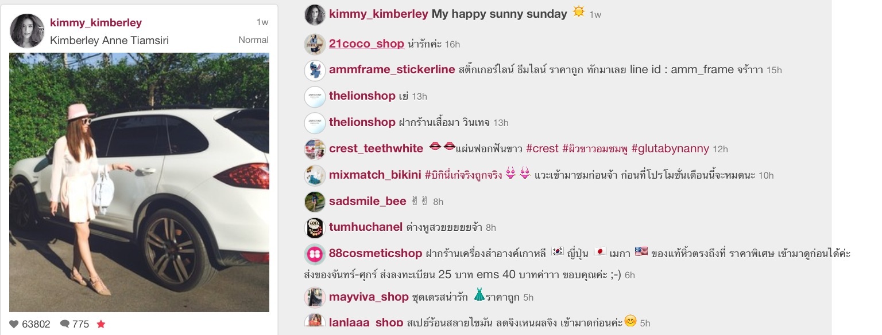Open kimmy_kimberley username link above photo
The width and height of the screenshot is (882, 335).
[x=96, y=23]
